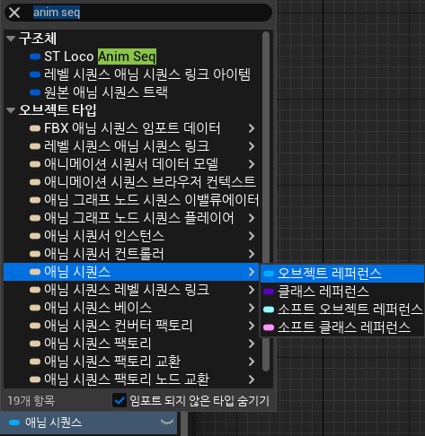Viewport: 425px width, 436px height.
Task: Click pink swatch next to 소프트 클래스 레퍼런스
Action: click(269, 327)
